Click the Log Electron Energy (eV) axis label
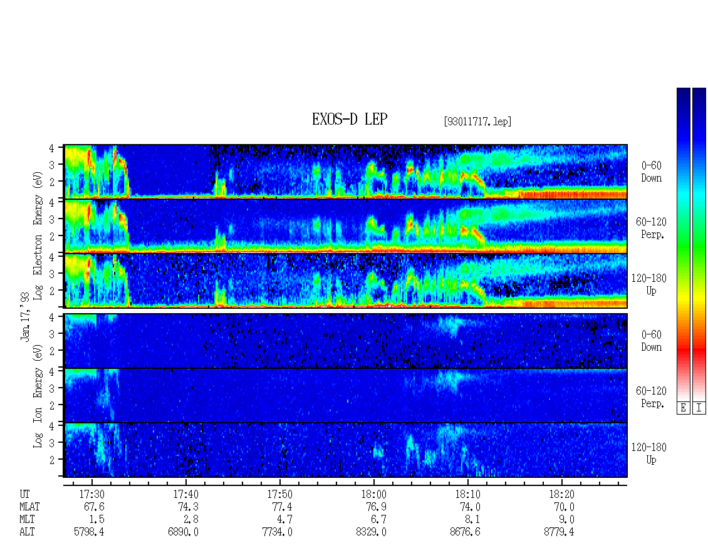 (38, 235)
